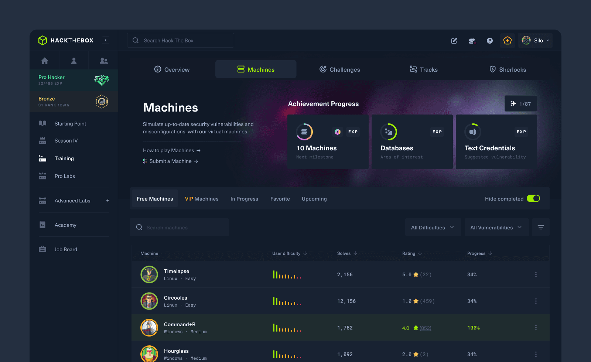The image size is (591, 362).
Task: Click the 1/87 achievements counter button
Action: pos(521,104)
